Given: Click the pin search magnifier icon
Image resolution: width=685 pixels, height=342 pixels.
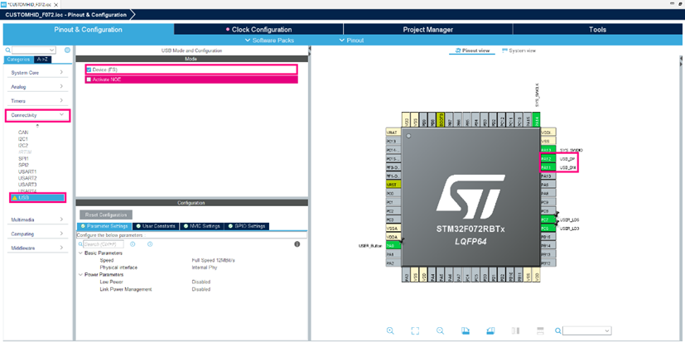Looking at the screenshot, I should coord(558,330).
